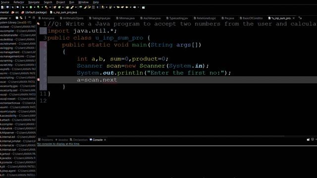Select the java.logging library tree row

pos(18,48)
